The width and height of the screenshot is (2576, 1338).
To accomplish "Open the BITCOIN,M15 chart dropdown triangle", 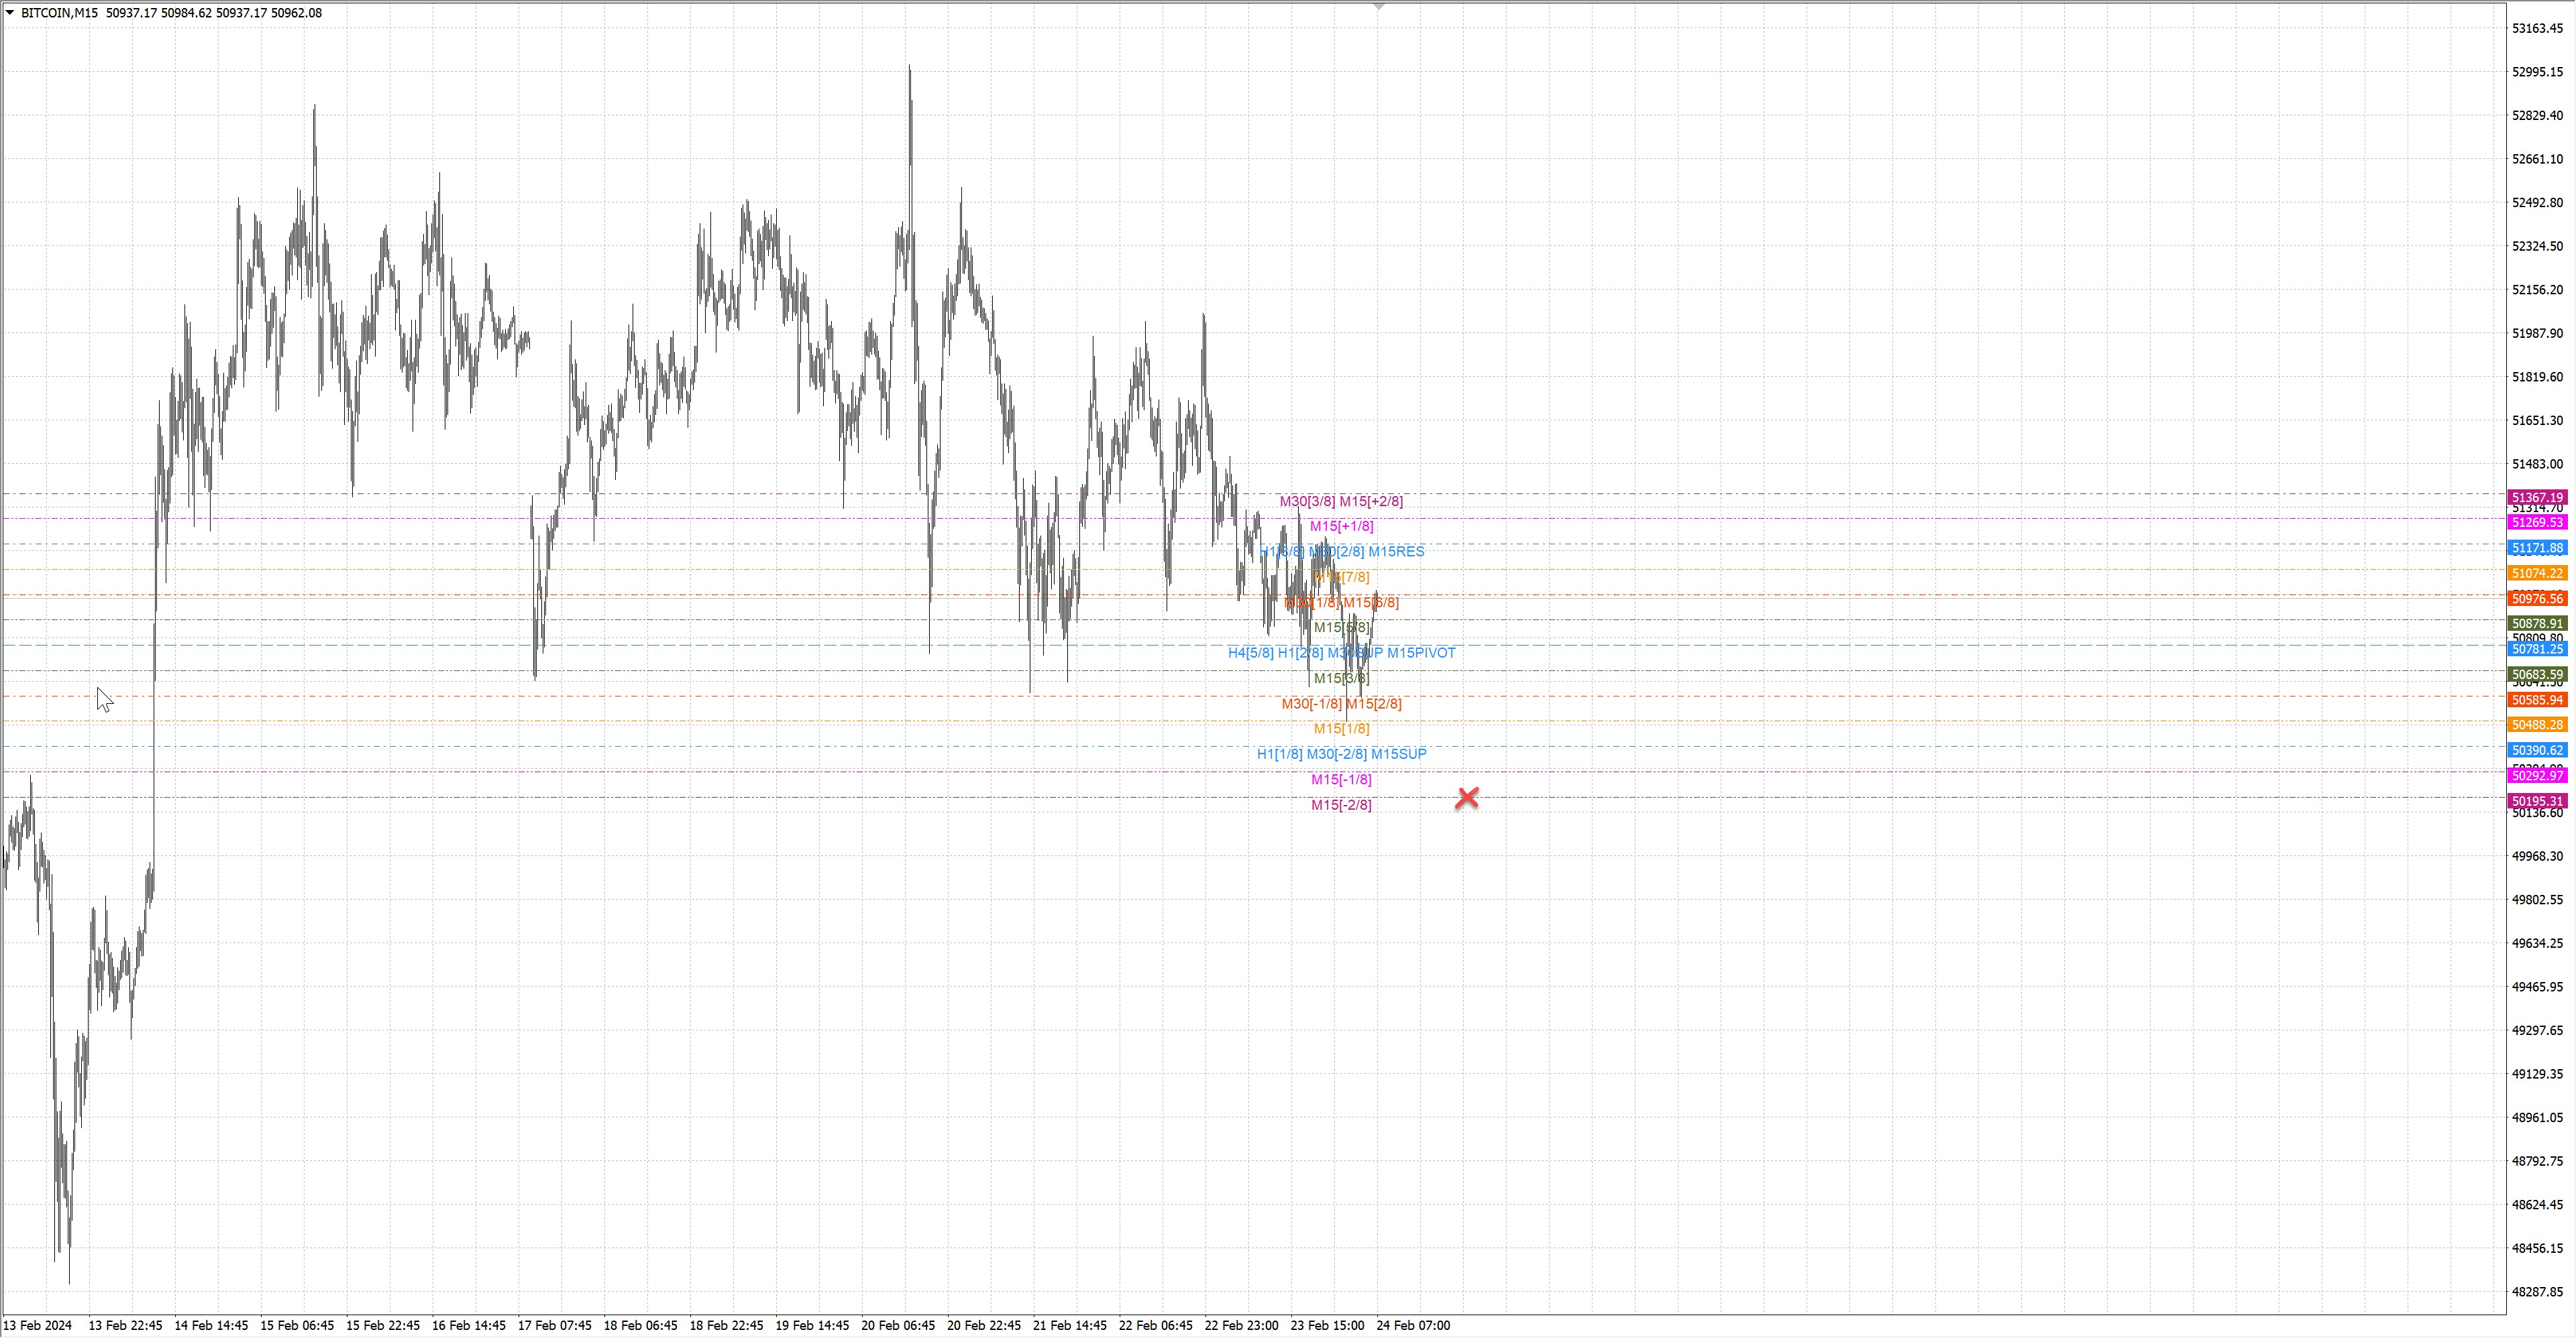I will click(x=10, y=13).
